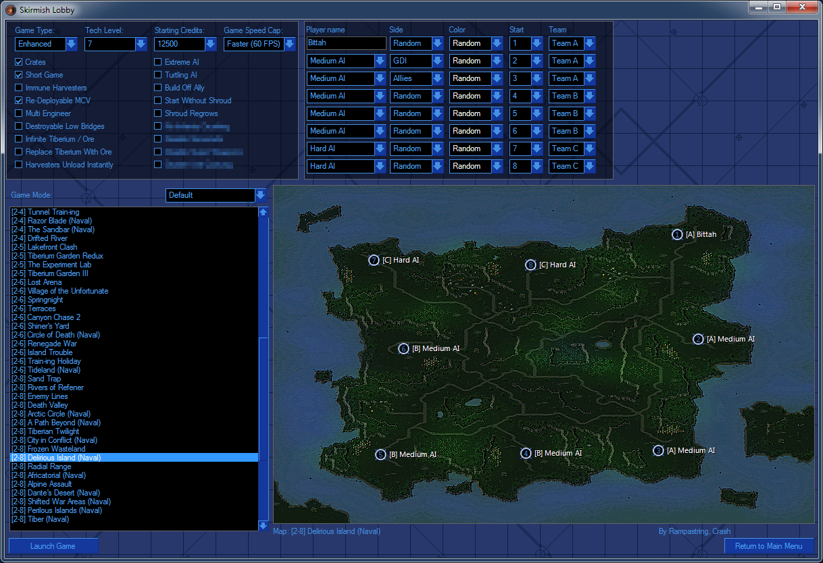Open the Side dropdown showing Allies
The height and width of the screenshot is (563, 823).
point(416,78)
